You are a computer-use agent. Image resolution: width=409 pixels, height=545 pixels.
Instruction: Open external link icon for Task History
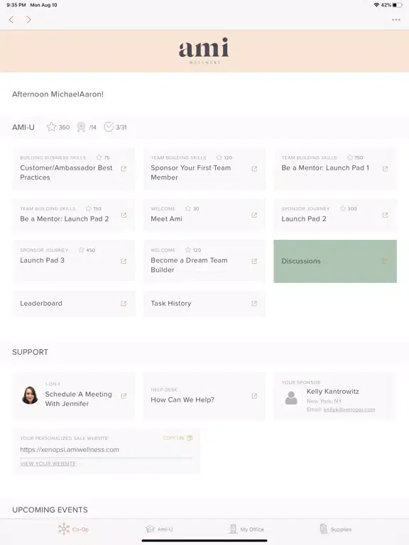pyautogui.click(x=254, y=304)
